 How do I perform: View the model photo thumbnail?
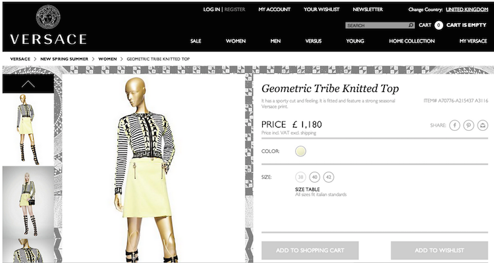click(28, 203)
